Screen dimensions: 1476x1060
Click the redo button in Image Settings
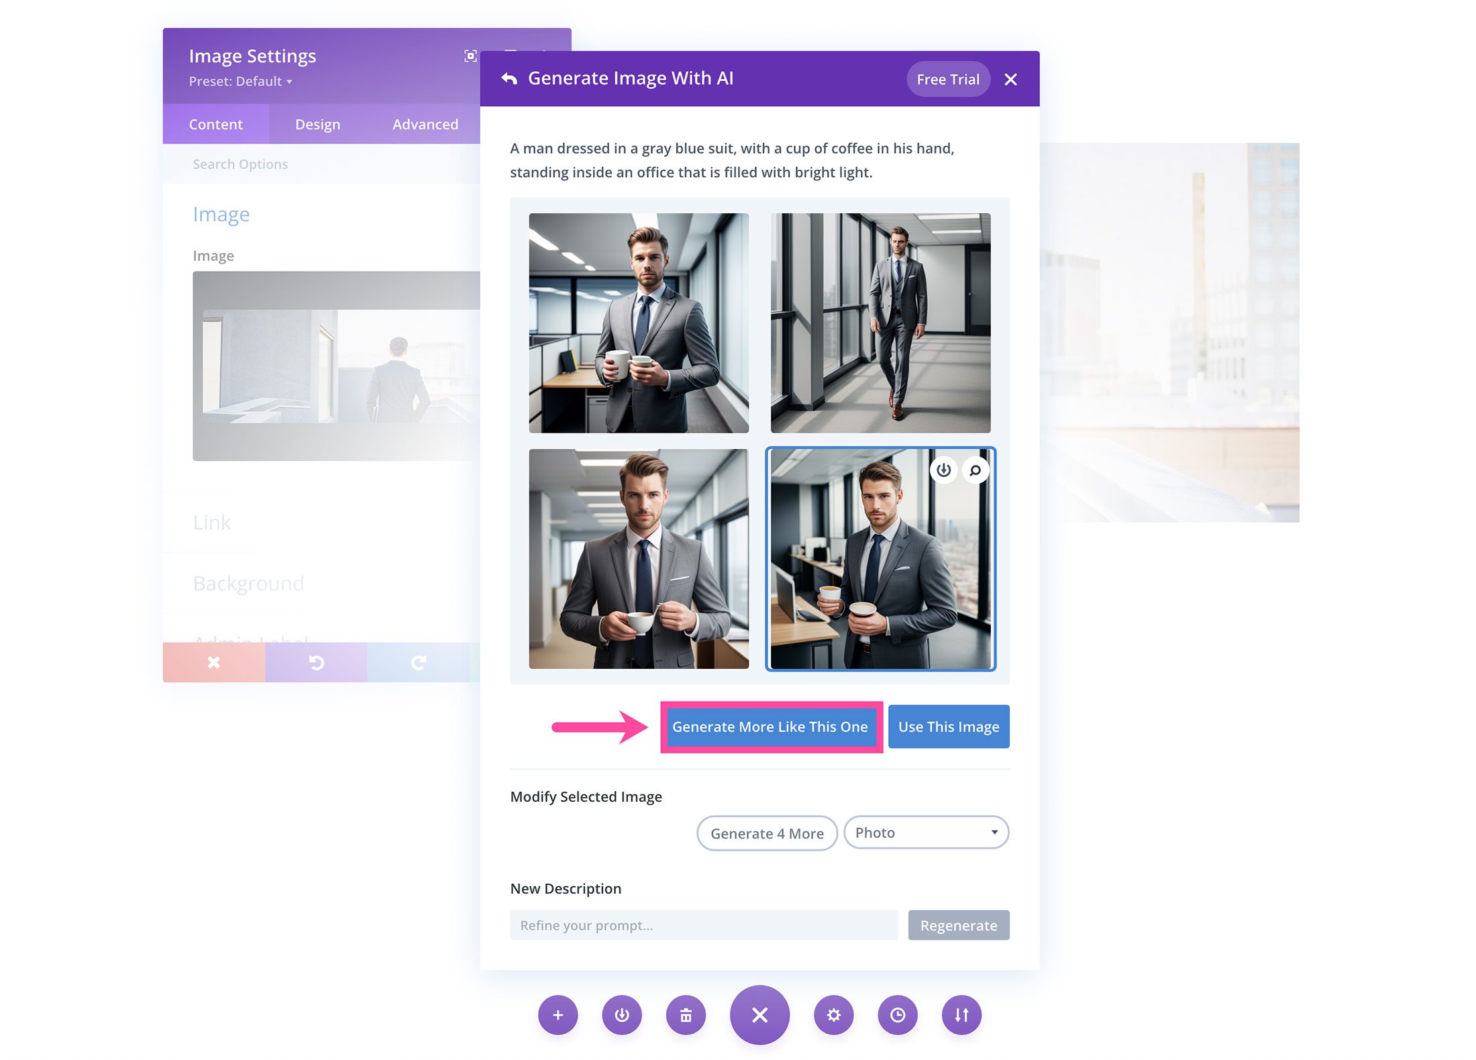click(421, 661)
